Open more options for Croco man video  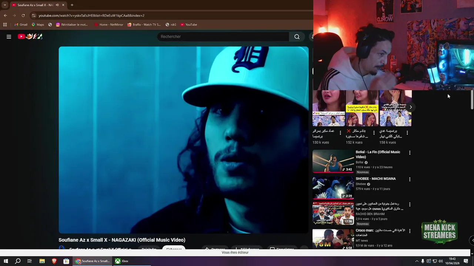tap(410, 231)
